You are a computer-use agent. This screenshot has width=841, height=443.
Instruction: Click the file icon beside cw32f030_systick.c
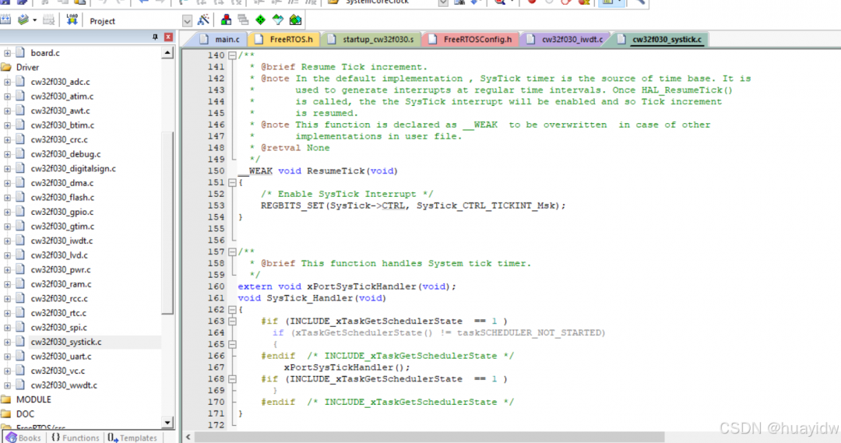pos(20,342)
